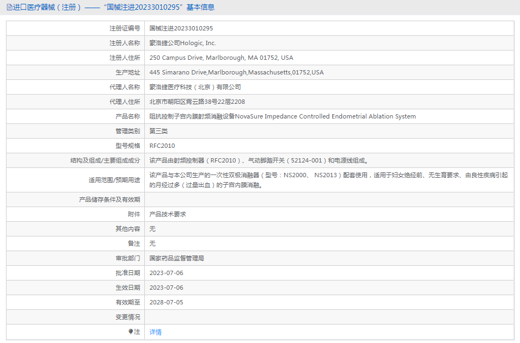This screenshot has width=520, height=343.
Task: Select registrant name 豪洛捷公司Hologic, Inc.
Action: pyautogui.click(x=182, y=43)
